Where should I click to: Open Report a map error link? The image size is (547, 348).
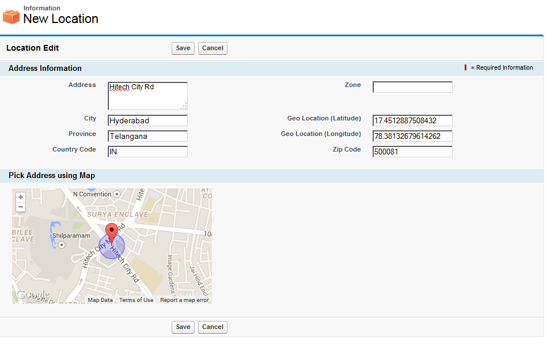184,300
